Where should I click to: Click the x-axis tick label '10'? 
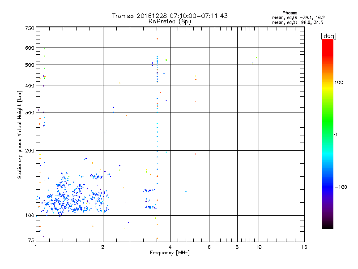[259, 247]
